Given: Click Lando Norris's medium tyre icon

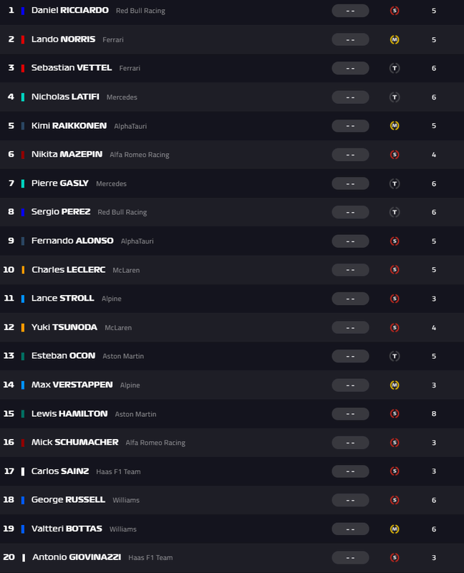Looking at the screenshot, I should (394, 39).
